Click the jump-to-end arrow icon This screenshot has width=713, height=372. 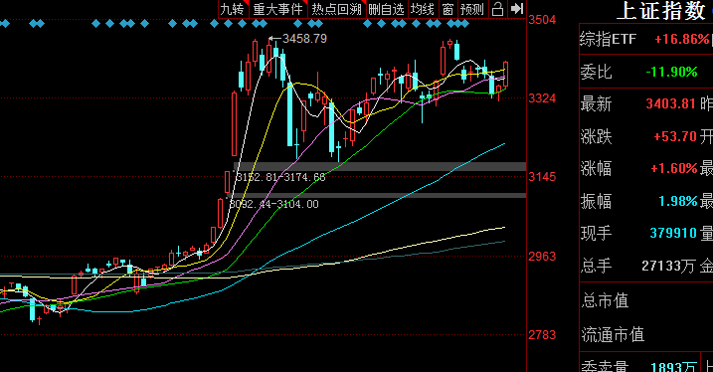pos(516,9)
